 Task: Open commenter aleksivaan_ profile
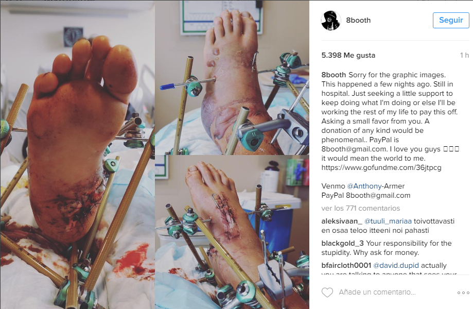342,221
